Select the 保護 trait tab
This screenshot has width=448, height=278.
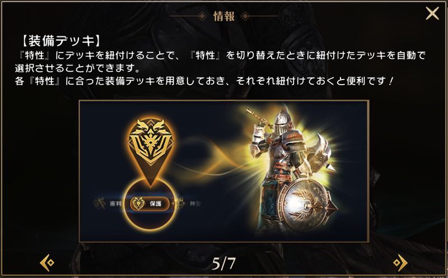click(x=150, y=203)
